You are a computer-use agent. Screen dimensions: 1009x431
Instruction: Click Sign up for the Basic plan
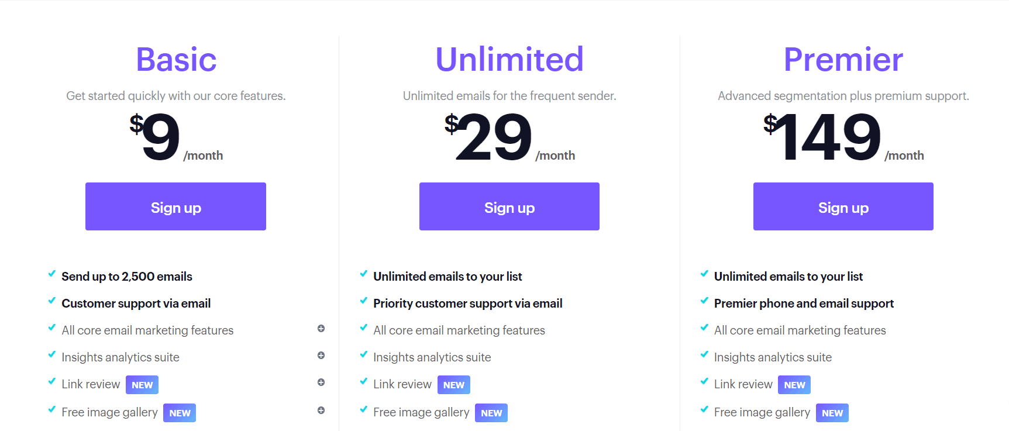(175, 206)
